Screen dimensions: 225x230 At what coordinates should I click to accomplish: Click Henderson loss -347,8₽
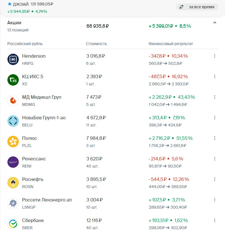coord(157,56)
